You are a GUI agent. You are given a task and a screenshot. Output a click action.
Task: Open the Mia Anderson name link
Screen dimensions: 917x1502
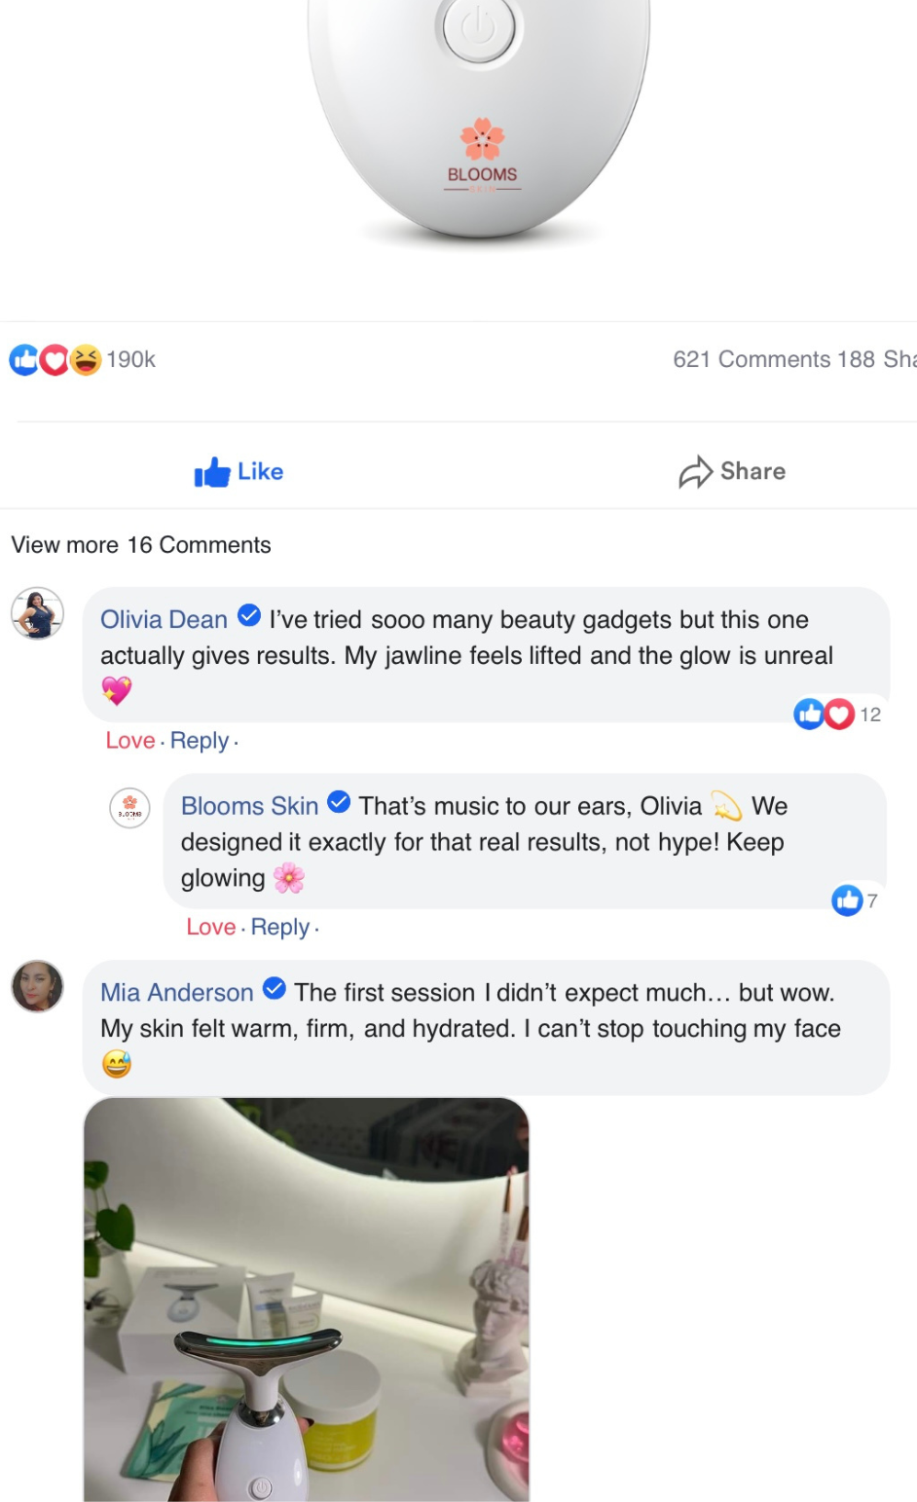(176, 993)
